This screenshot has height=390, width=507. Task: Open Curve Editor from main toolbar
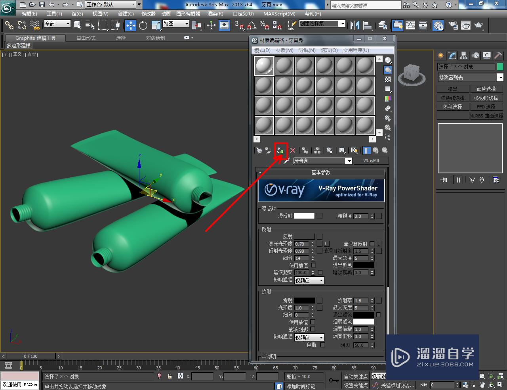(x=410, y=25)
